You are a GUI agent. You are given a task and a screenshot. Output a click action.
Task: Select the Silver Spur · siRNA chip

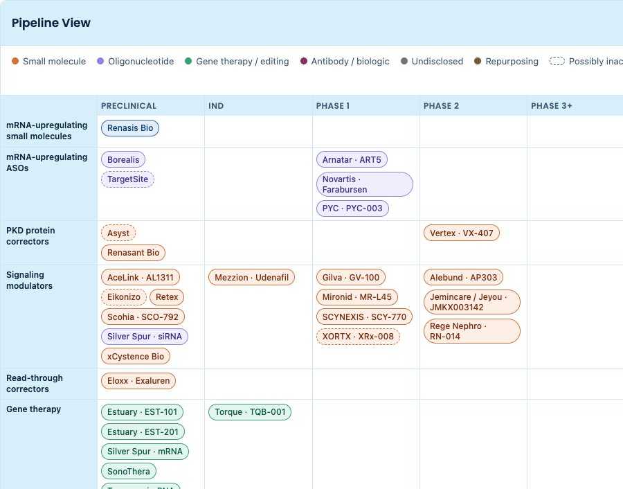145,337
